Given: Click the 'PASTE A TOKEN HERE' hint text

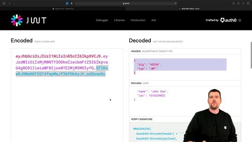Looking at the screenshot, I should (44, 42).
